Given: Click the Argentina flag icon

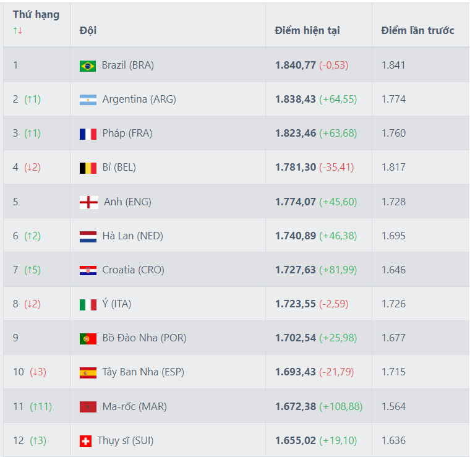Looking at the screenshot, I should (x=88, y=100).
